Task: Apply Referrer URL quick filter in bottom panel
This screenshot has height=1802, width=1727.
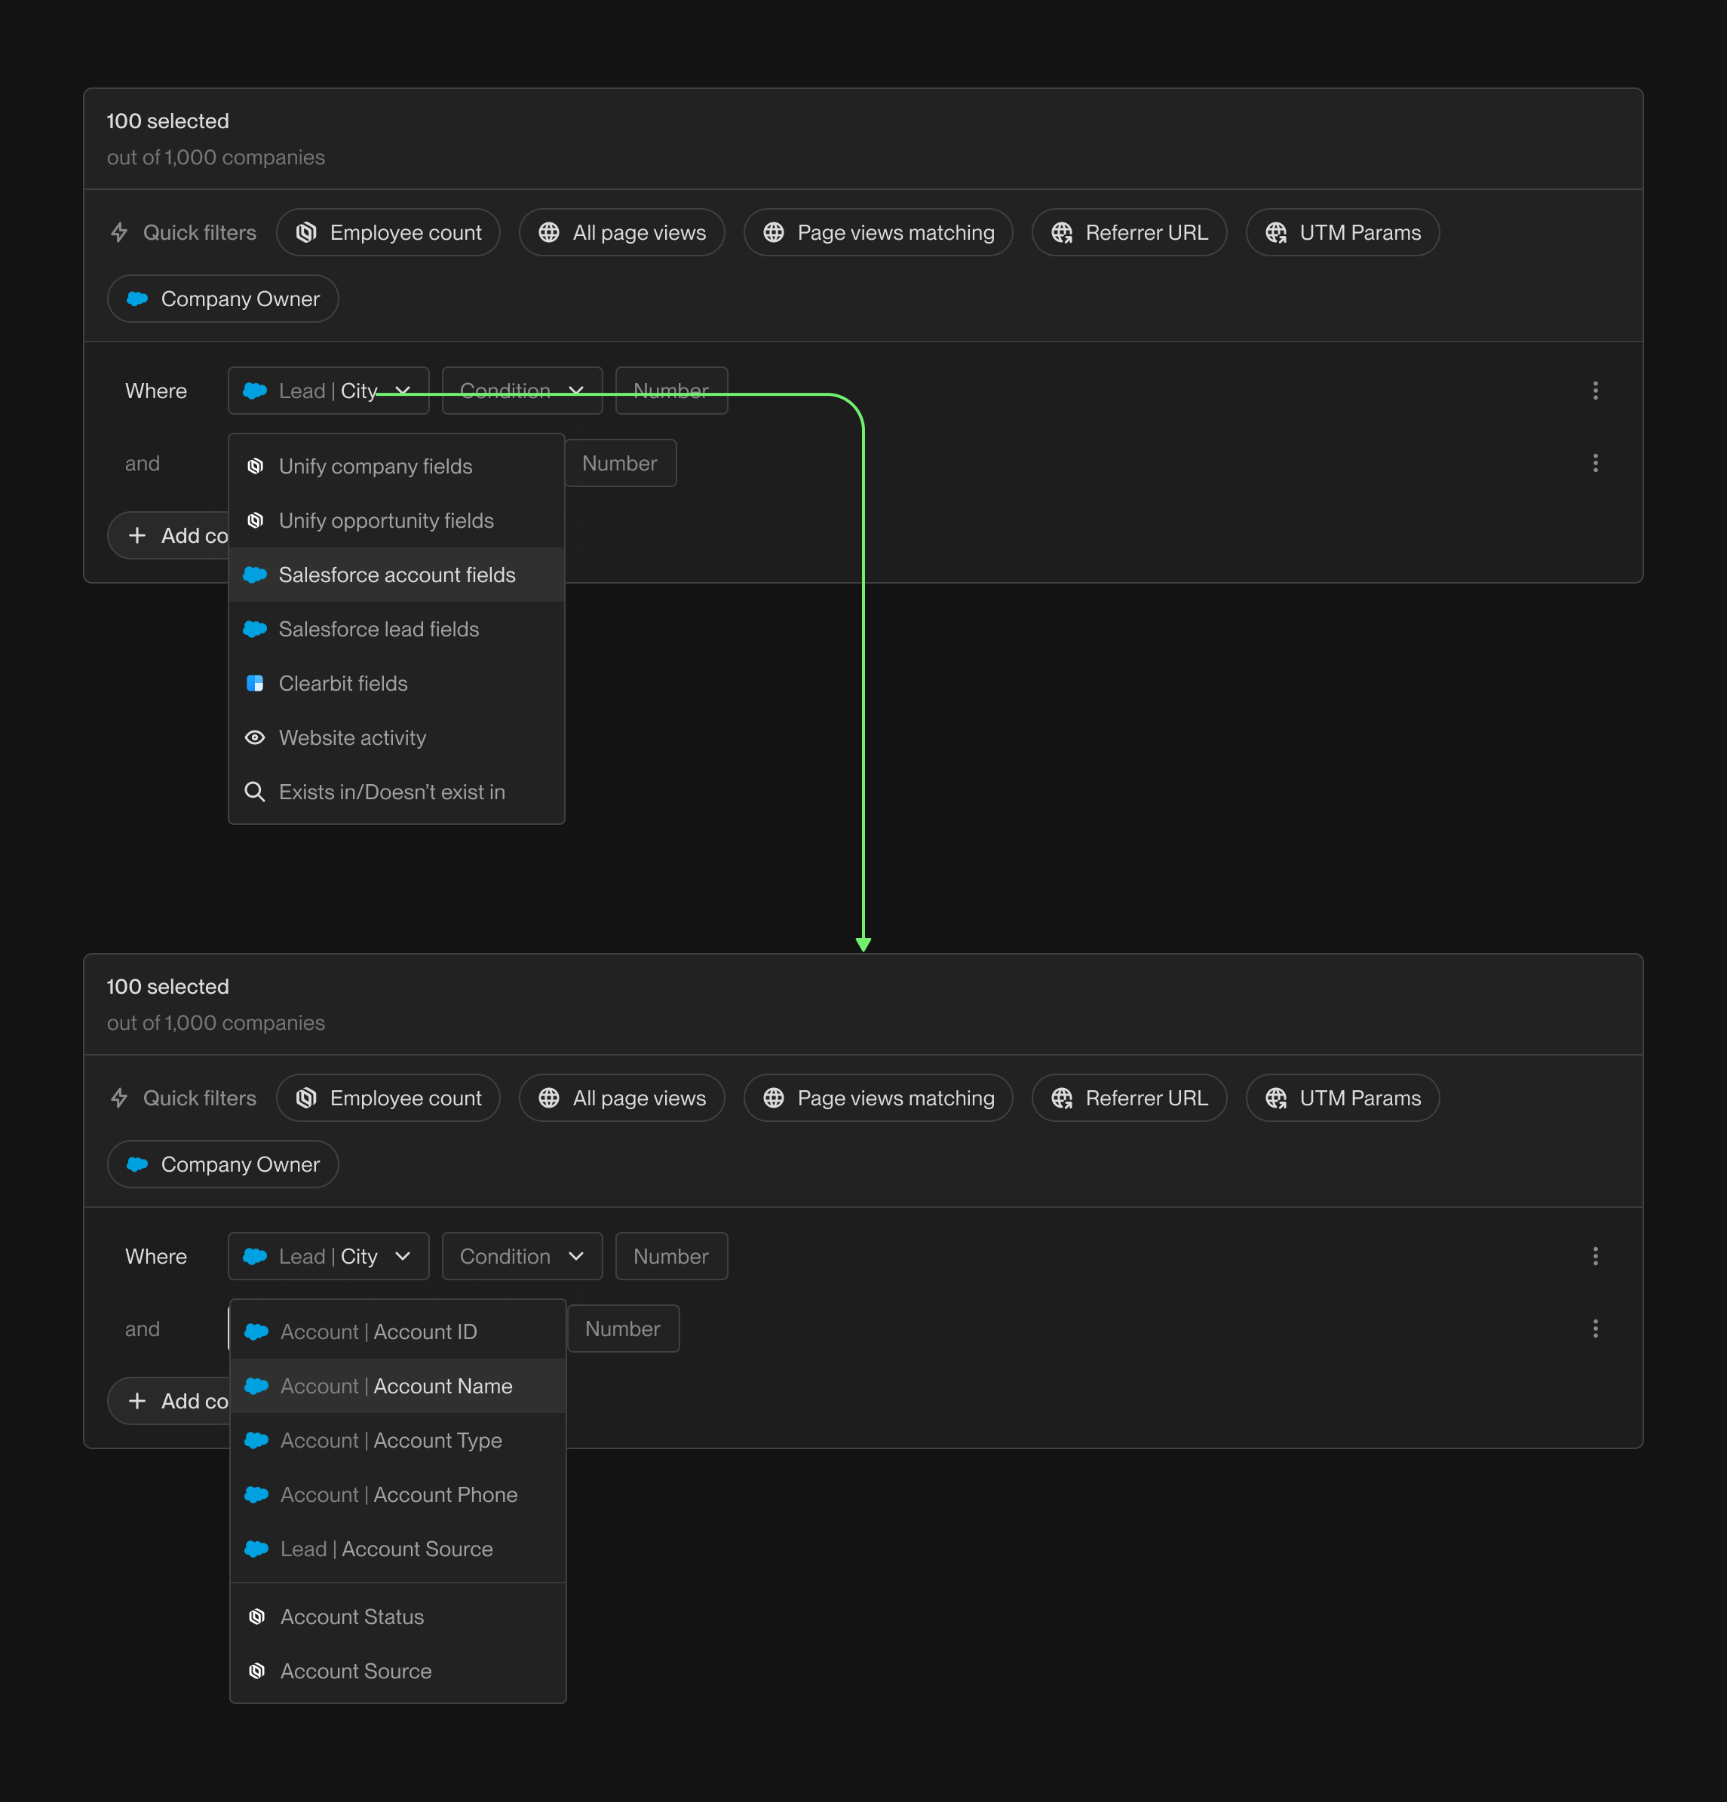Action: coord(1128,1098)
